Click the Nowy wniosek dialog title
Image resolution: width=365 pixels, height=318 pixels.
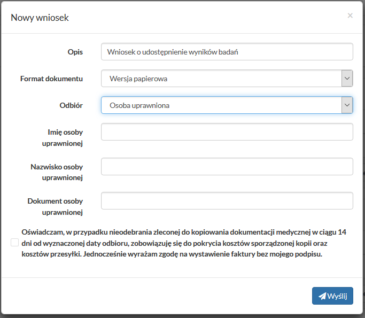pos(40,18)
